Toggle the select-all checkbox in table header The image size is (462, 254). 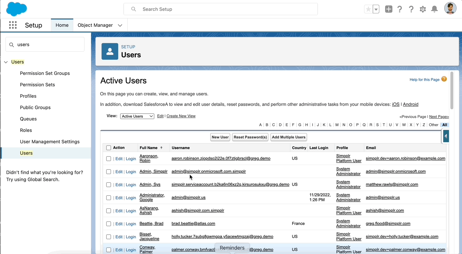109,148
